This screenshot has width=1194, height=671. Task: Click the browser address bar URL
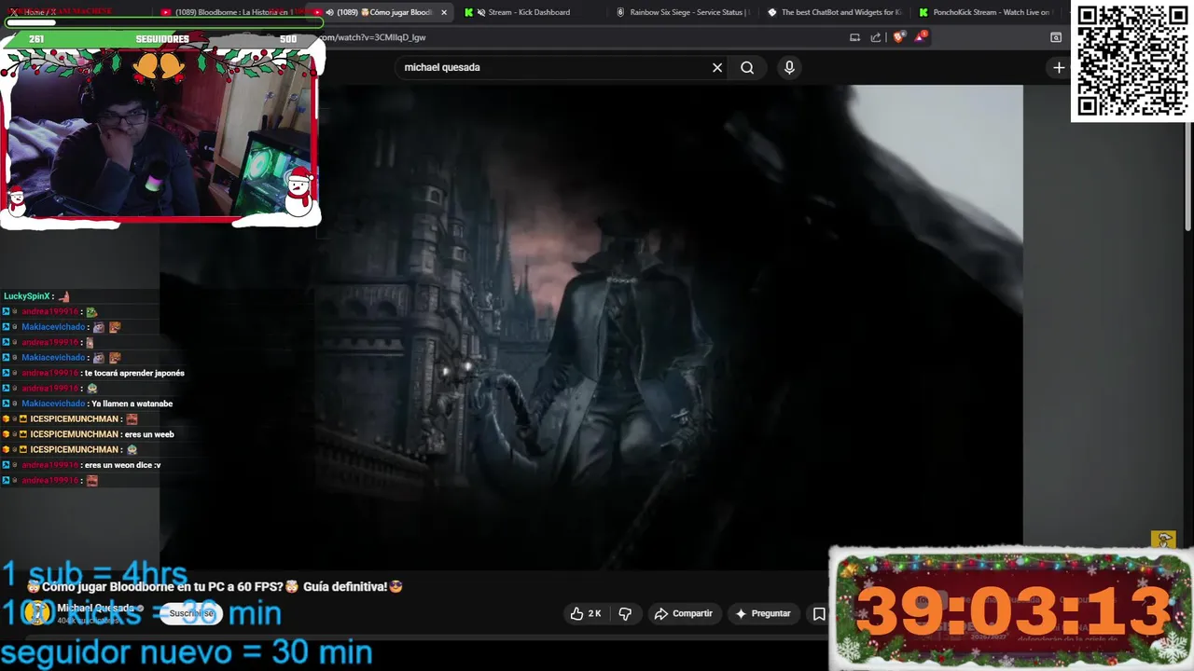tap(373, 37)
